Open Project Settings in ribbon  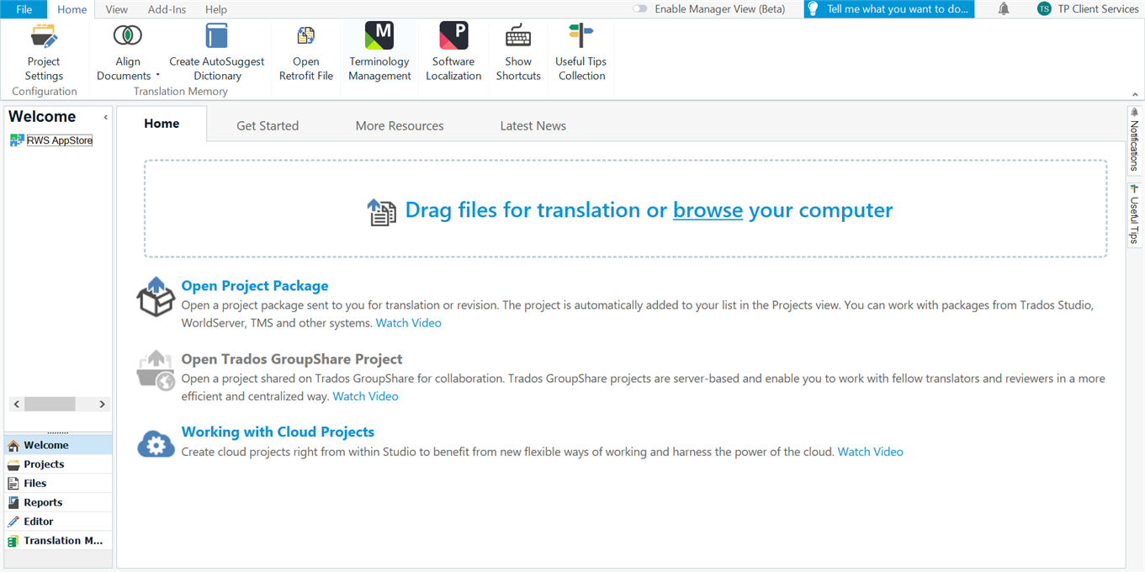pyautogui.click(x=44, y=53)
